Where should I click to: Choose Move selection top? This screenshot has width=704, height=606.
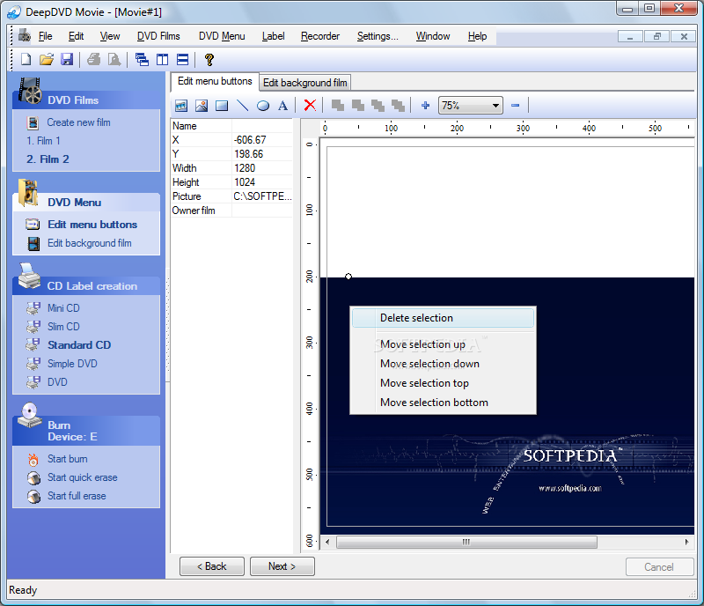[x=444, y=383]
